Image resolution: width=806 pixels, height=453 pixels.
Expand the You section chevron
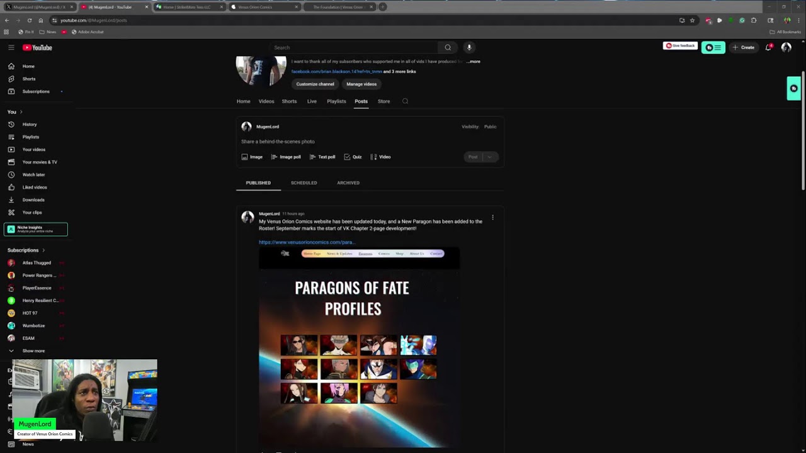21,112
